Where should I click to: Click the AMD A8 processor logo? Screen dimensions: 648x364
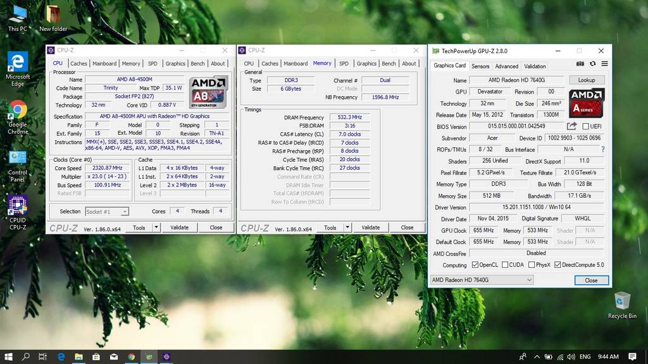[x=208, y=92]
